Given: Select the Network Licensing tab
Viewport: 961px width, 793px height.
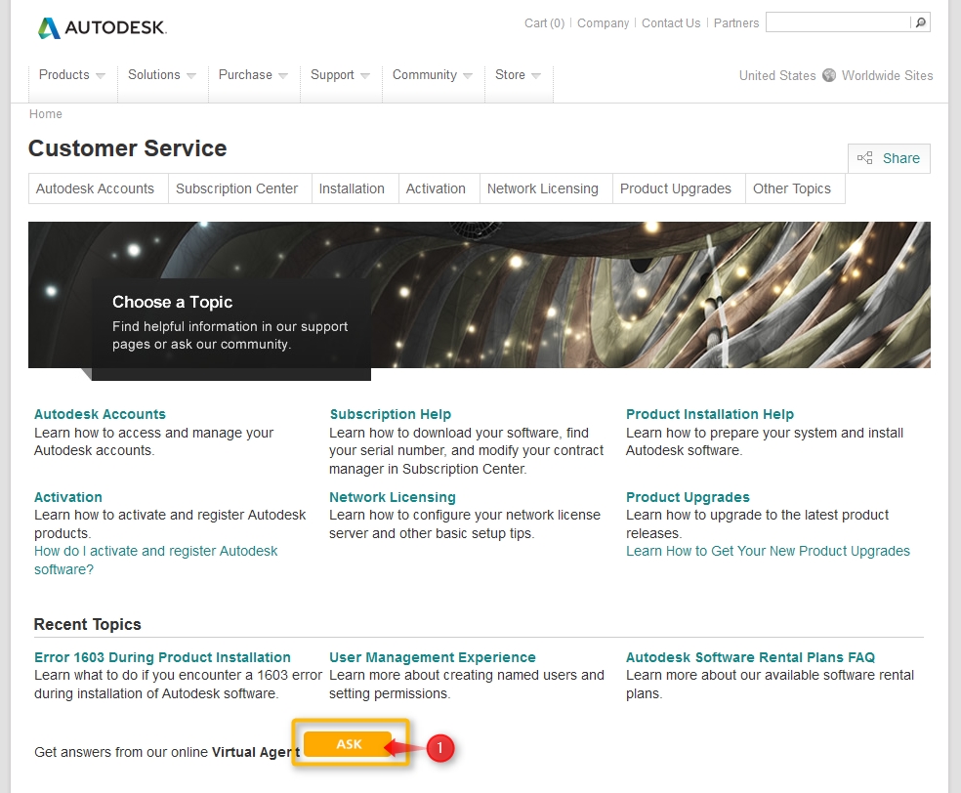Looking at the screenshot, I should coord(542,188).
